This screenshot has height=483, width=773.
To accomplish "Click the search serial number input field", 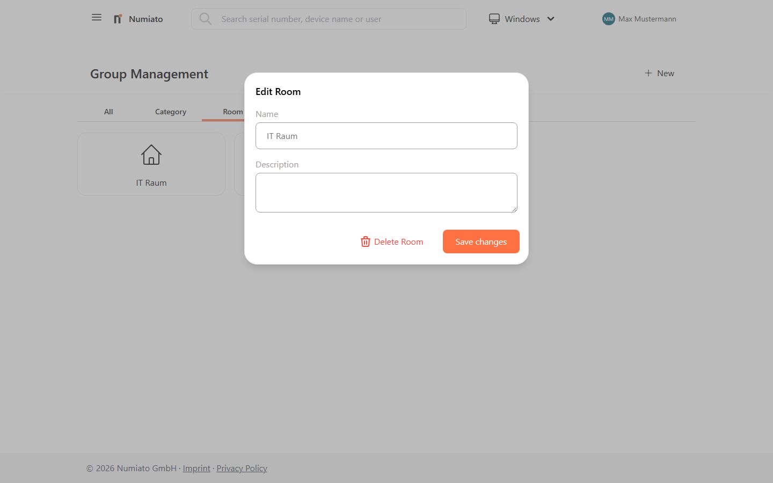I will pos(338,19).
